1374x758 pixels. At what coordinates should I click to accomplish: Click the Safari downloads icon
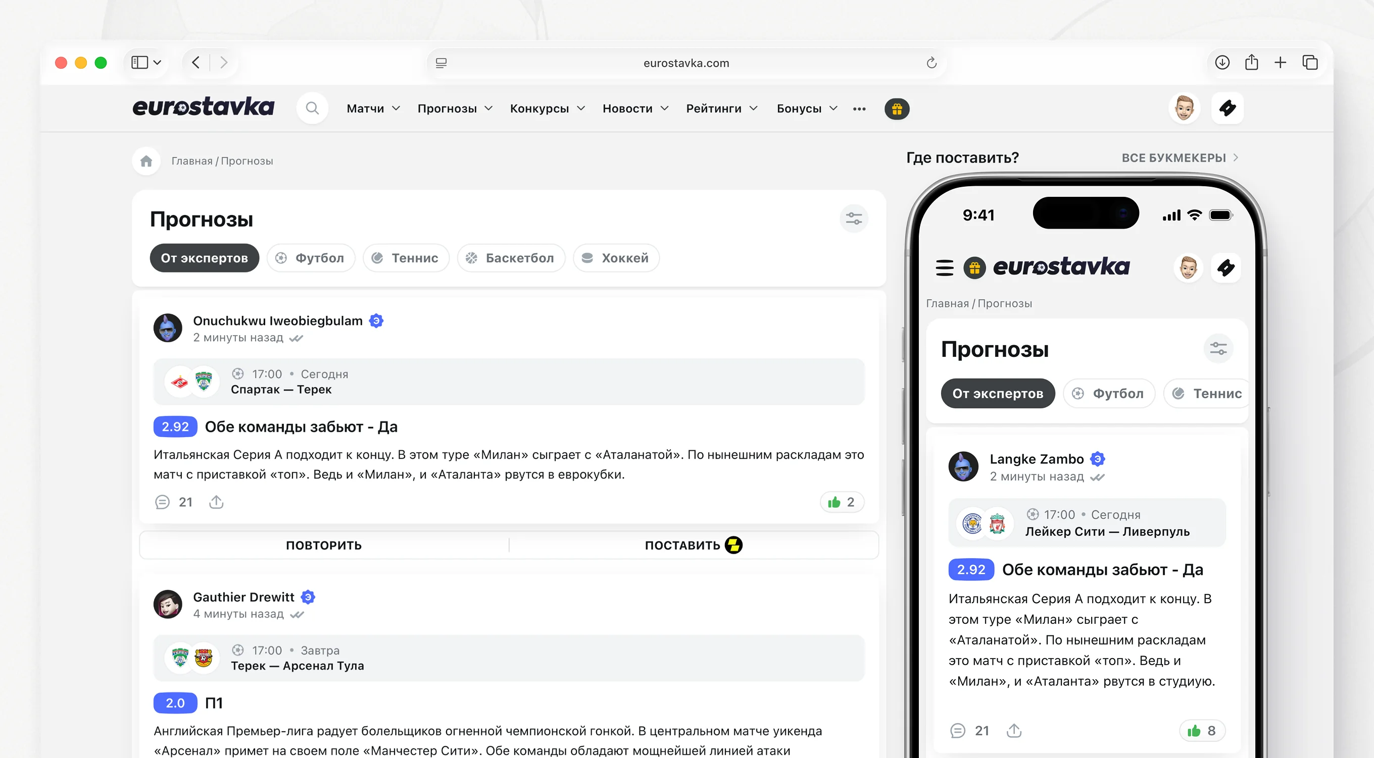point(1222,63)
